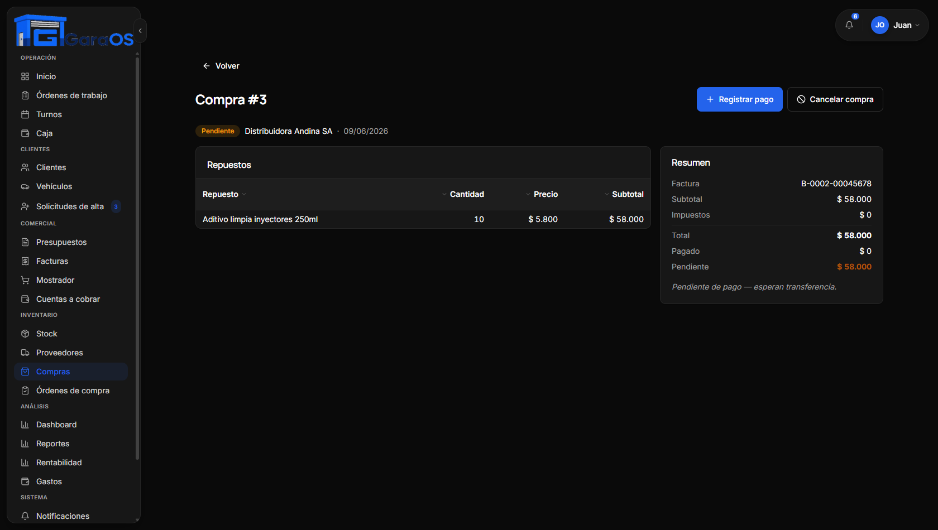Click the Total amount in Resumen
This screenshot has height=530, width=938.
(854, 235)
